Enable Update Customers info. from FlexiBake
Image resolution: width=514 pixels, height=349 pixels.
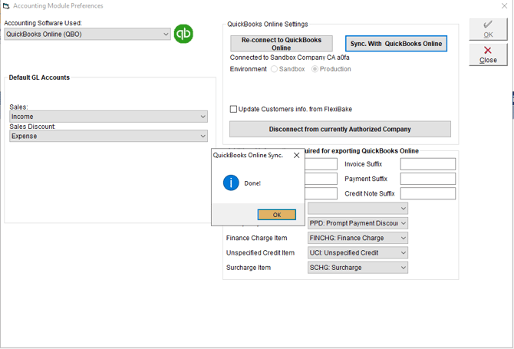click(x=233, y=109)
